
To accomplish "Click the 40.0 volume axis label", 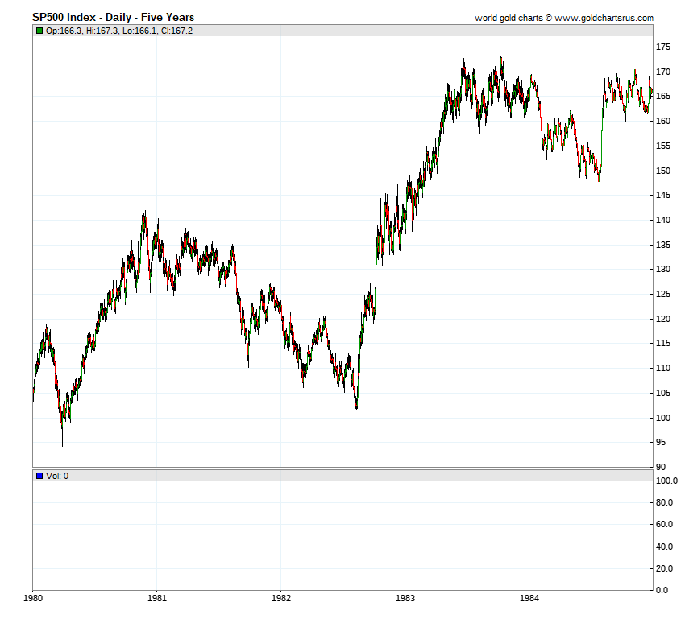I will point(665,547).
